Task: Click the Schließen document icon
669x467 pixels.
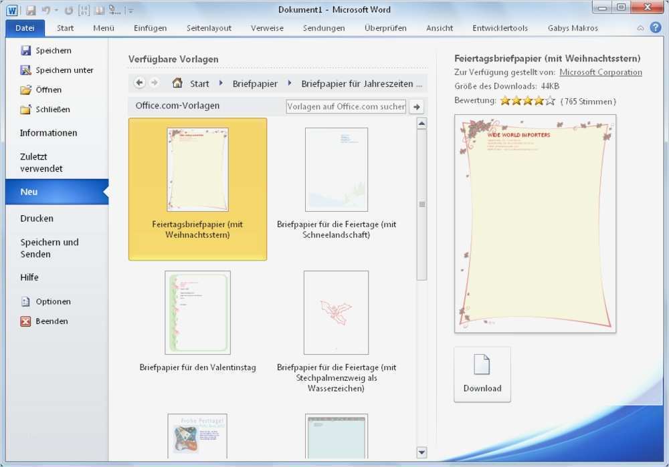Action: [27, 109]
